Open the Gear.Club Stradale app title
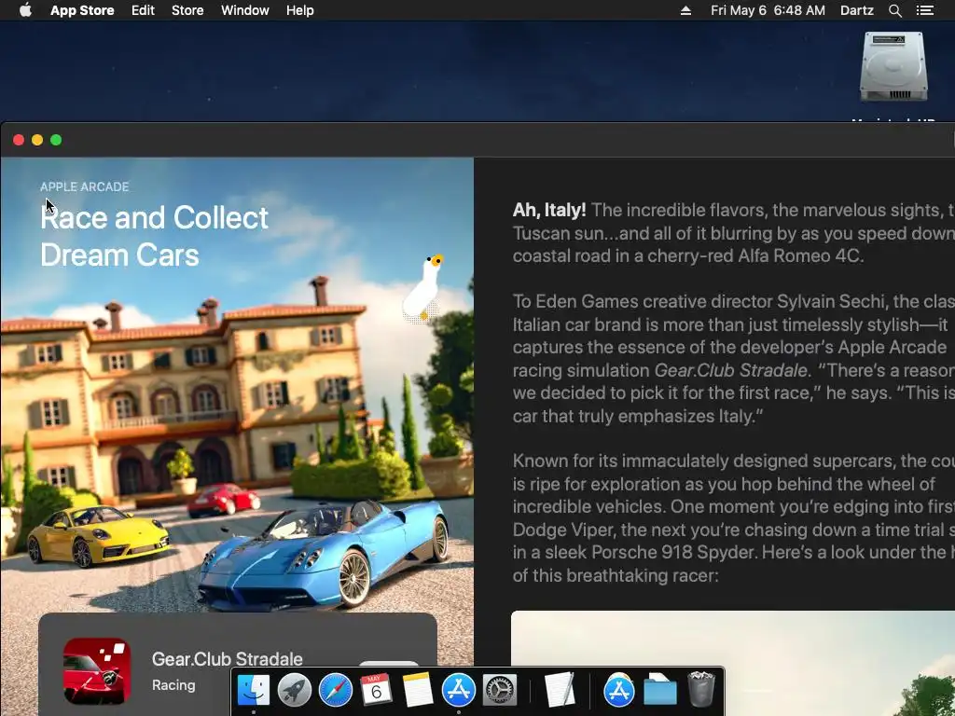 coord(228,659)
